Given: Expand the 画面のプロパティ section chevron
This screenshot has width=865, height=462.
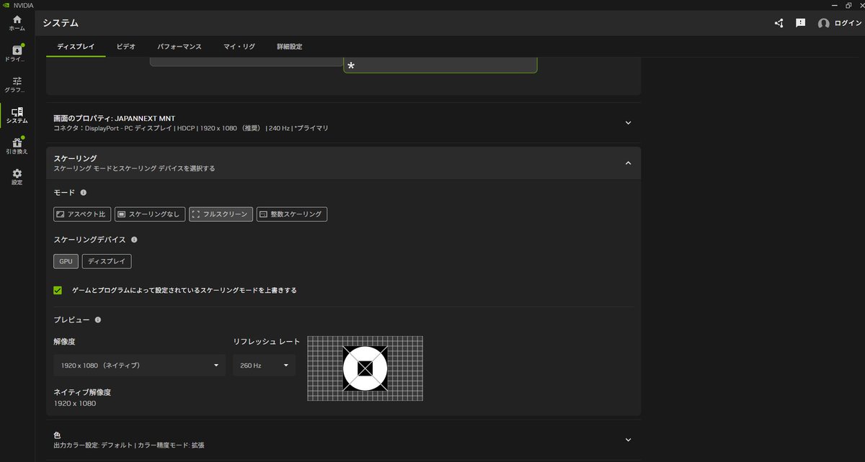Looking at the screenshot, I should click(628, 122).
